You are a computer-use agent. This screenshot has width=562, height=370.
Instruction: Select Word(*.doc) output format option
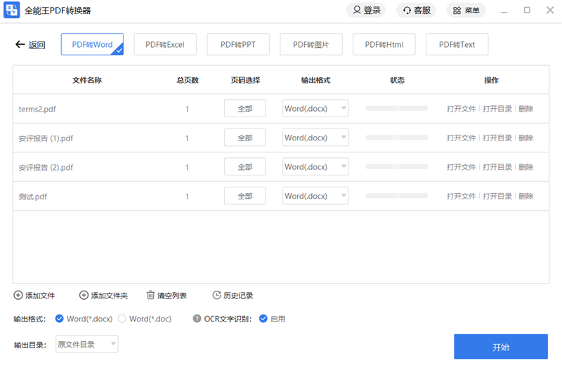[x=122, y=319]
